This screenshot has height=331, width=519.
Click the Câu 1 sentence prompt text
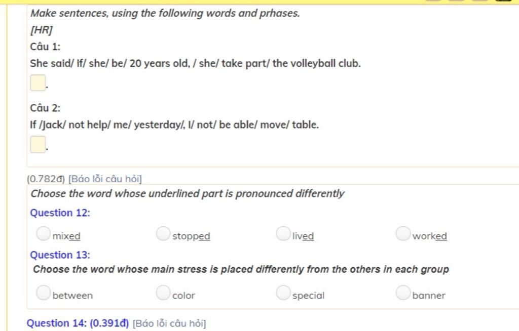[195, 63]
